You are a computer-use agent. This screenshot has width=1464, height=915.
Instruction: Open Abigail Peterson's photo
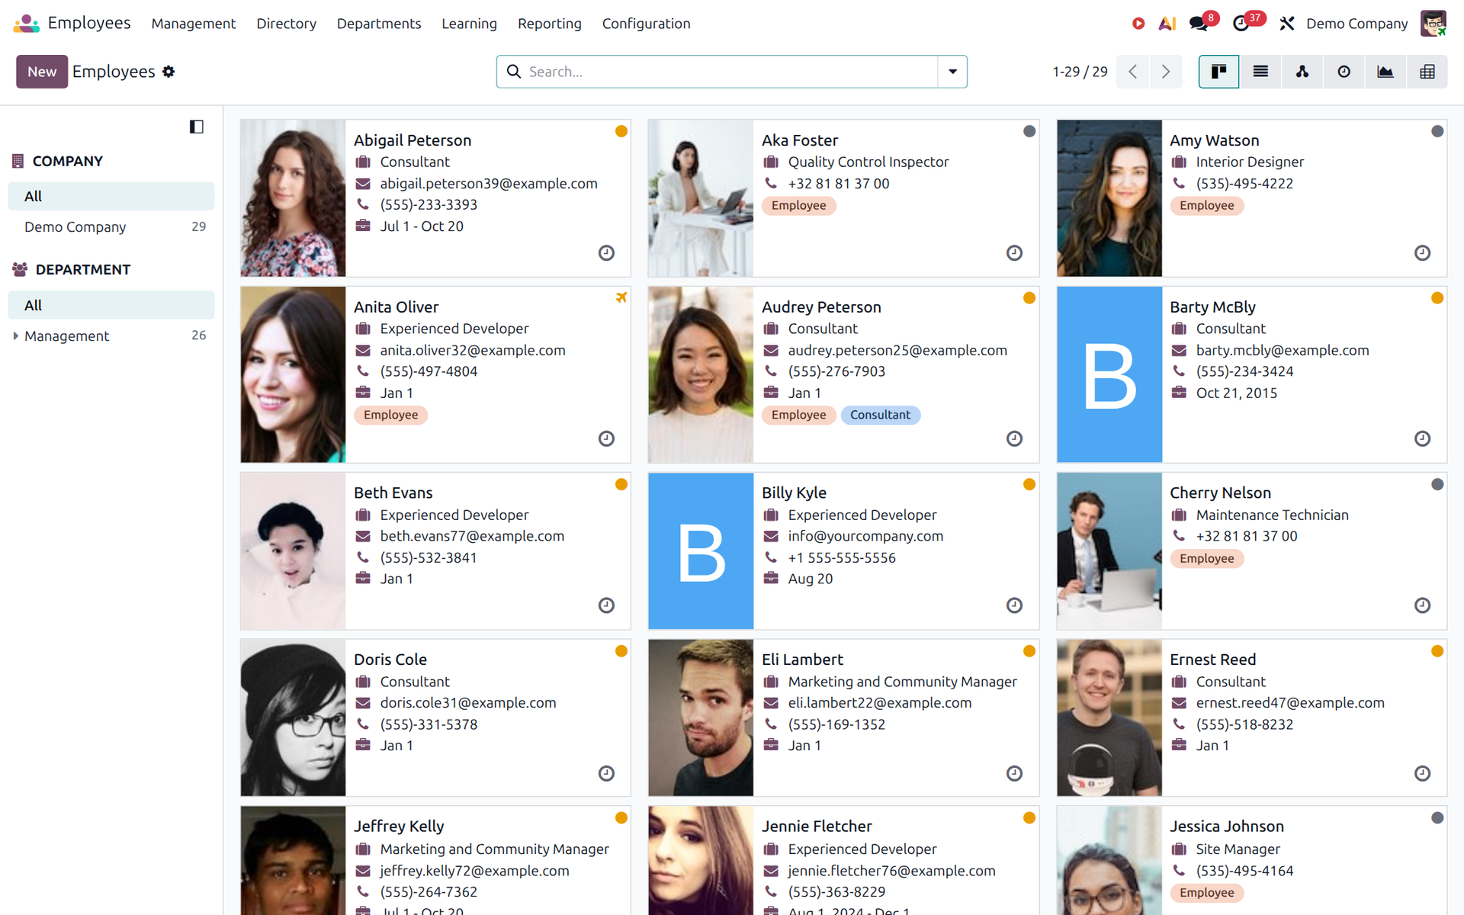293,198
